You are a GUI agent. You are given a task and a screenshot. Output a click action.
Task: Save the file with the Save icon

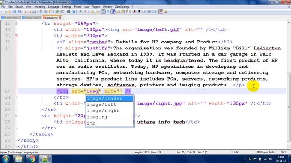click(x=15, y=11)
